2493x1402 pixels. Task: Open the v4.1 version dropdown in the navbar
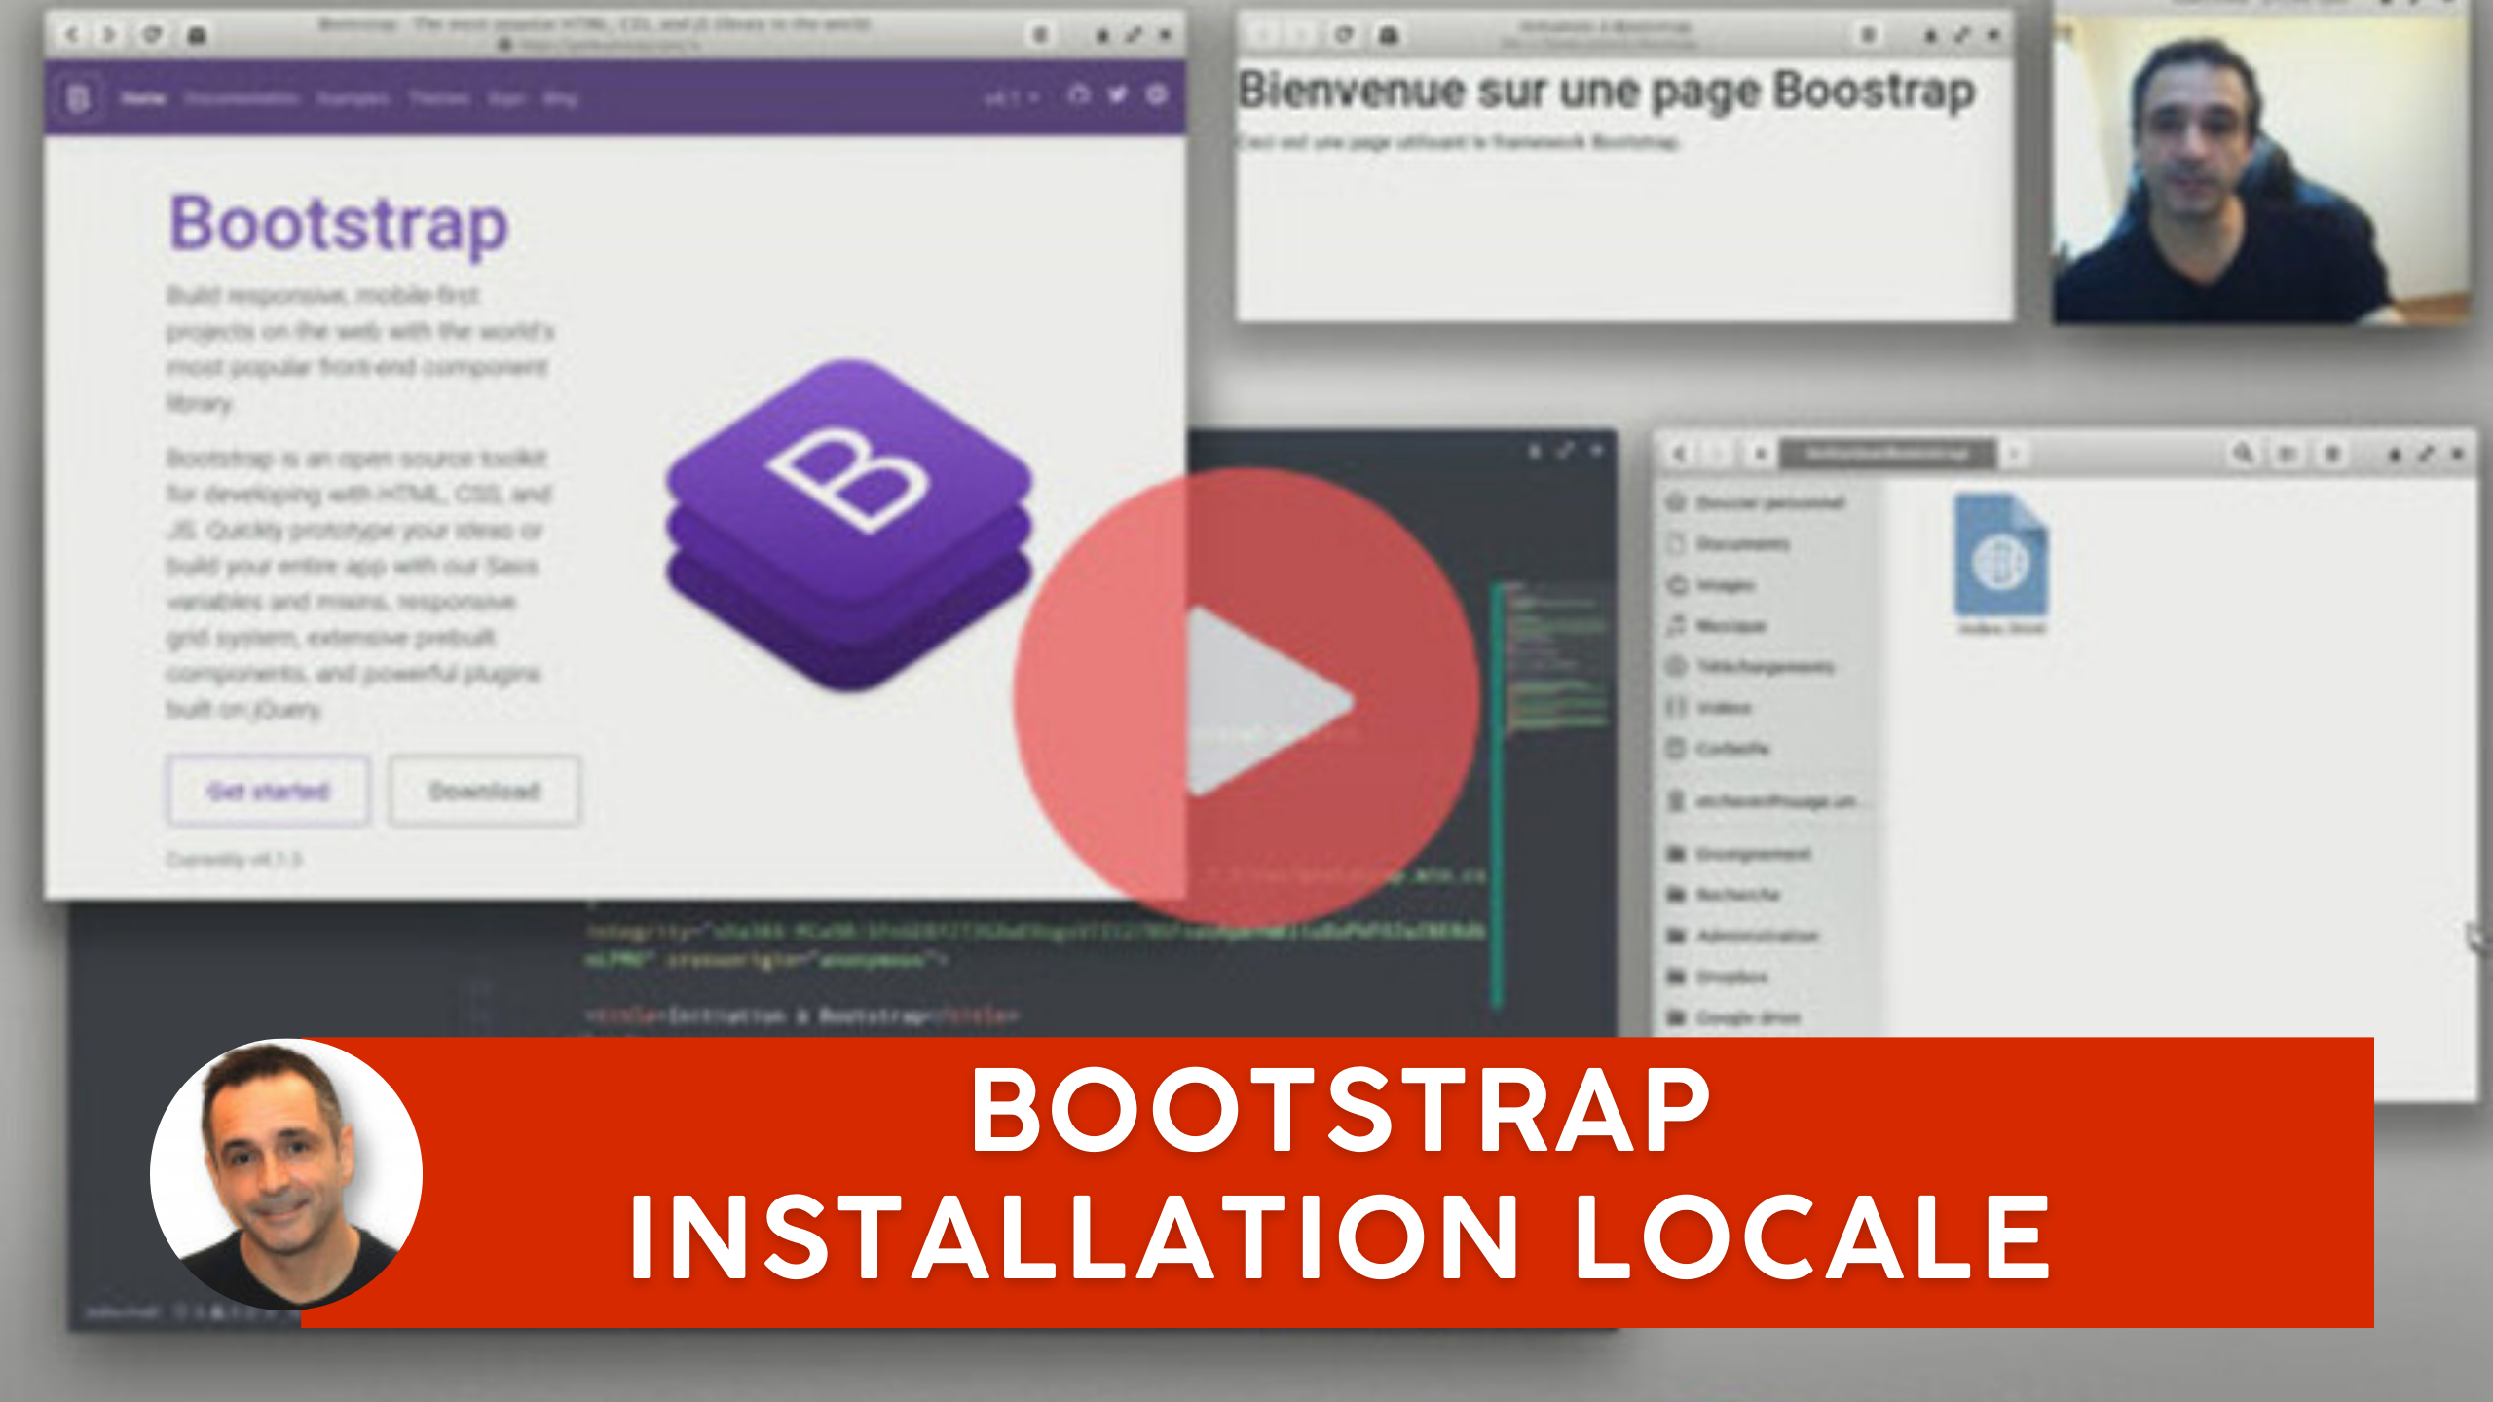(x=1013, y=97)
